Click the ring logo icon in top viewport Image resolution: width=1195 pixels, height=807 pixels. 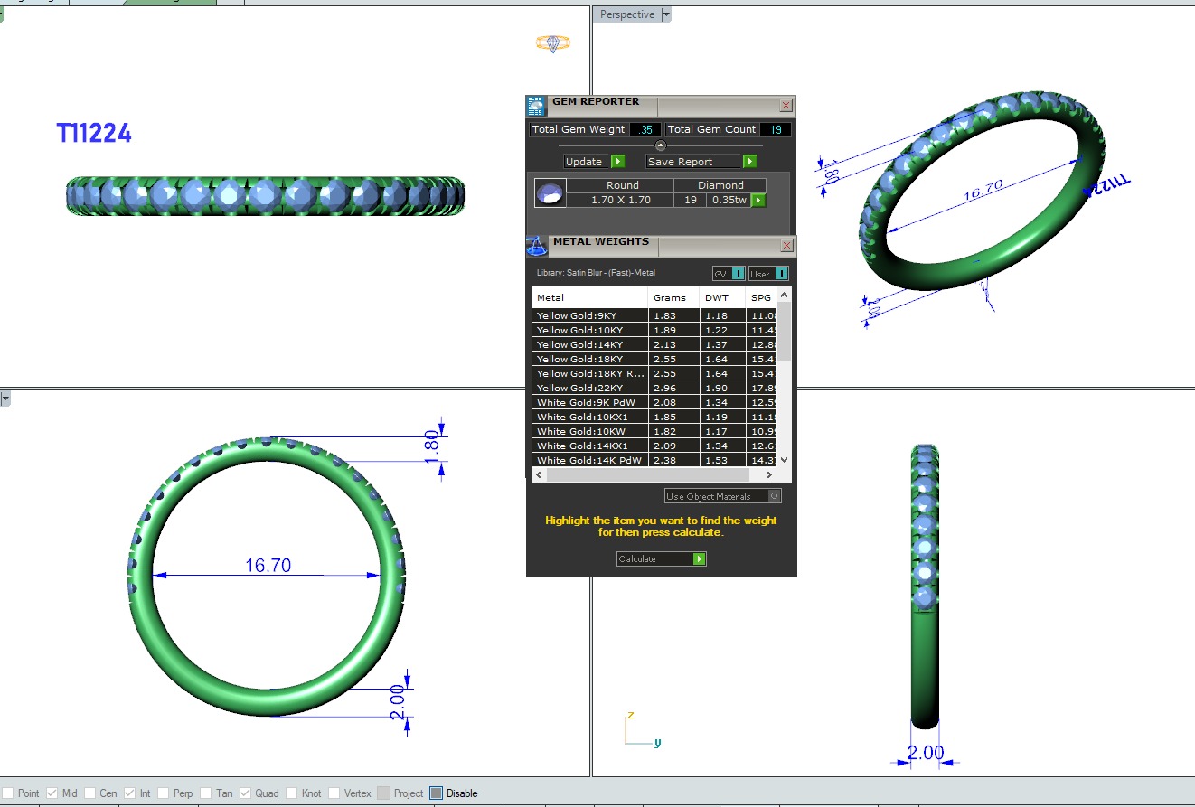552,42
